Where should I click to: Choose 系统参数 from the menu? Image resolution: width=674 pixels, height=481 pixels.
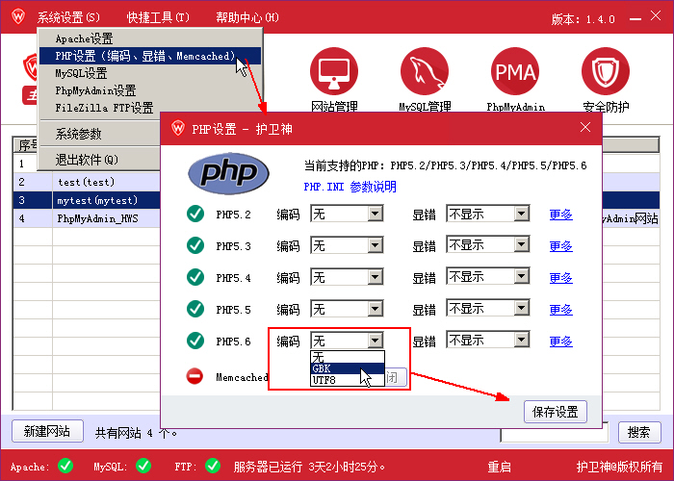100,134
